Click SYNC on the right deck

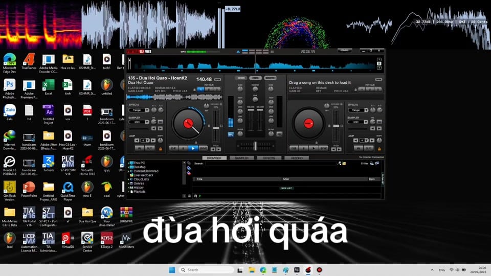pos(323,148)
